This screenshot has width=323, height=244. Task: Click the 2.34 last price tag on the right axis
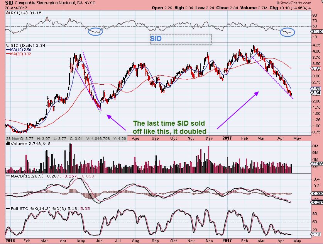click(316, 93)
